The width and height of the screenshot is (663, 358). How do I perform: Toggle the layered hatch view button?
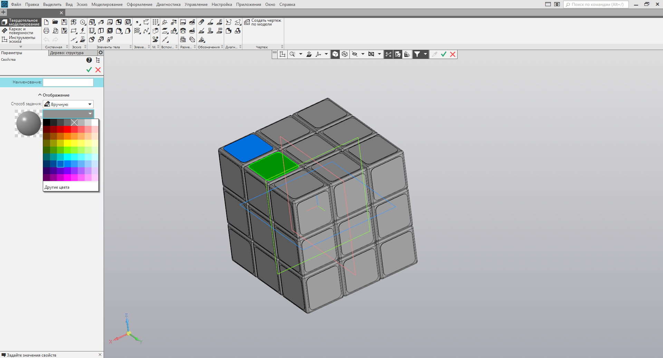407,54
